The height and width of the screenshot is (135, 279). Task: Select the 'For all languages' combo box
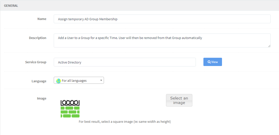pos(79,80)
